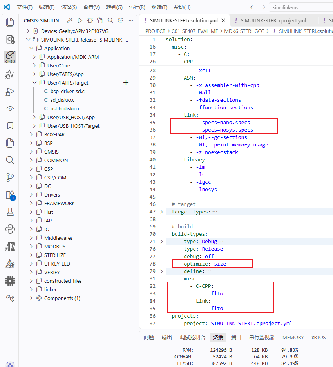The width and height of the screenshot is (333, 367).
Task: Open the 编辑(E) menu
Action: tap(47, 7)
